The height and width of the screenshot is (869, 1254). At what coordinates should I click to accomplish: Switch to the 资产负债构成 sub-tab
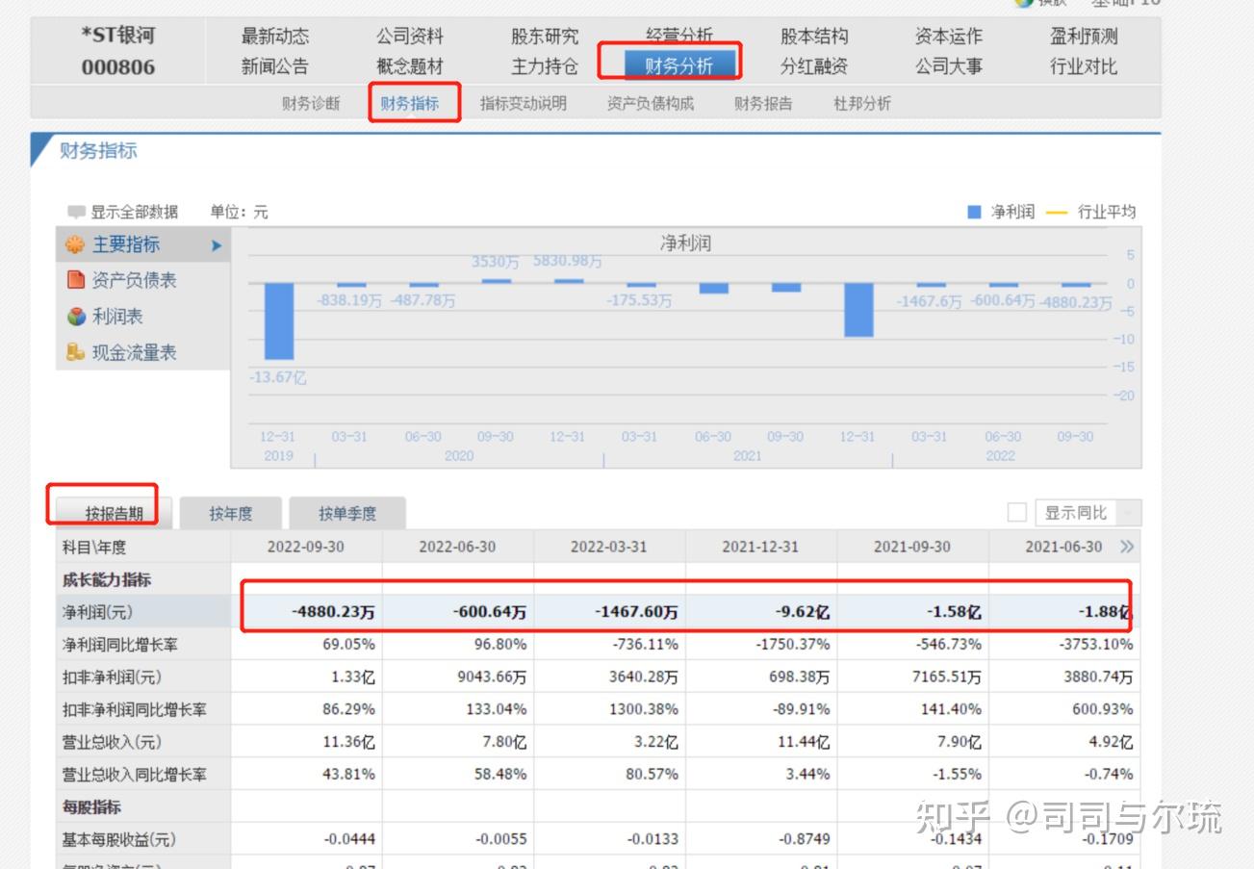tap(651, 104)
